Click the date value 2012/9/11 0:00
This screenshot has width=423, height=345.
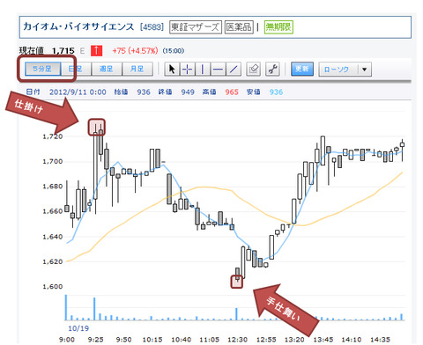click(x=78, y=92)
